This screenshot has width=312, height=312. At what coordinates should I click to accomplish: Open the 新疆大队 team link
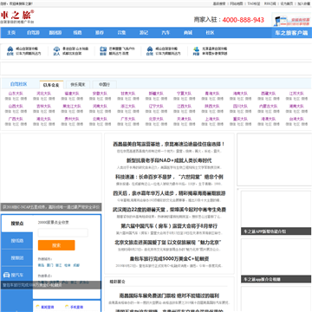coord(156,94)
